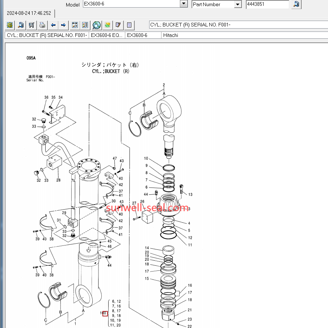Click the blank square page icon
Viewport: 328px width, 328px height.
129,25
